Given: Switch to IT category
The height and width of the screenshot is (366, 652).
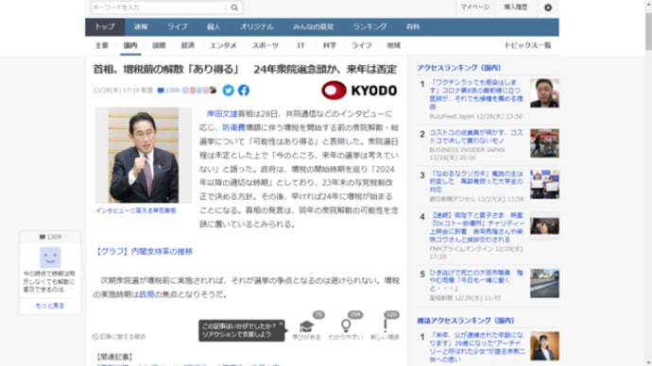Looking at the screenshot, I should 300,45.
